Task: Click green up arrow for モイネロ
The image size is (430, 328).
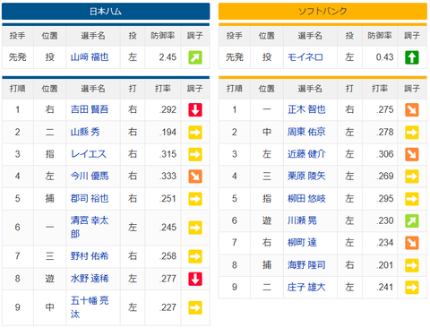Action: pyautogui.click(x=412, y=57)
